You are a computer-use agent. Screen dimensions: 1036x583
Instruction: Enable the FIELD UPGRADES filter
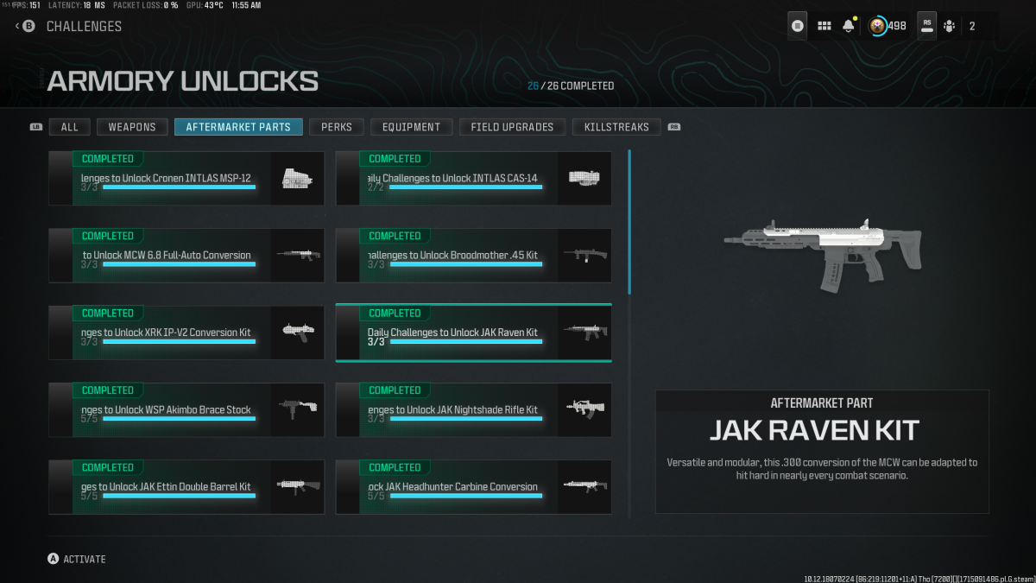[x=512, y=126]
